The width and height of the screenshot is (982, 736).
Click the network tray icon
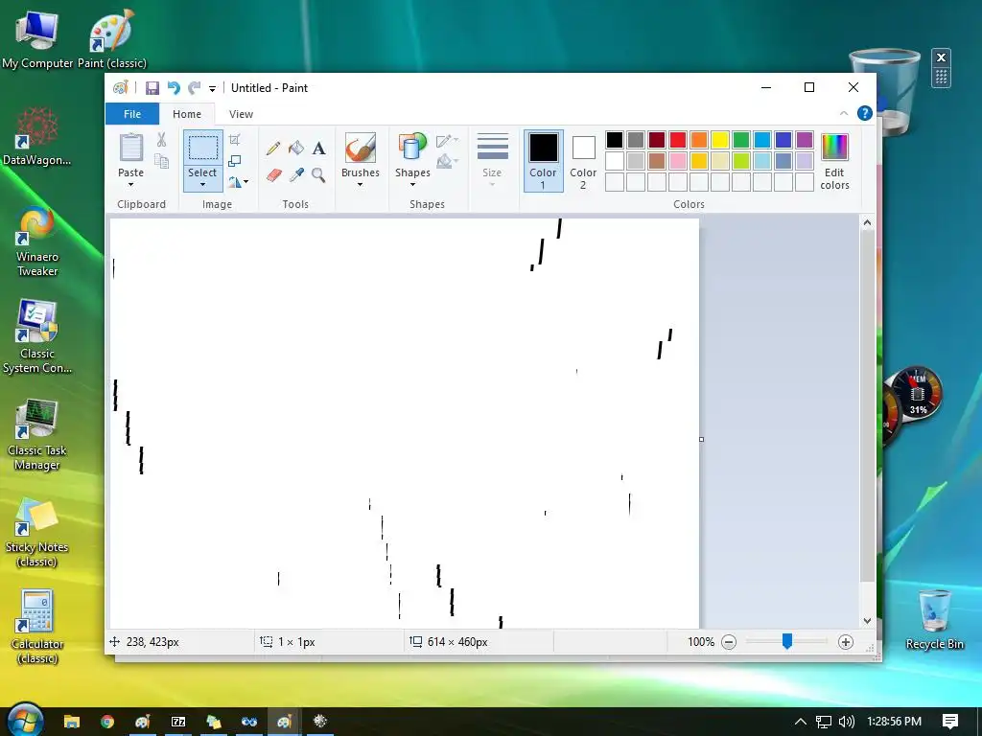[x=824, y=722]
